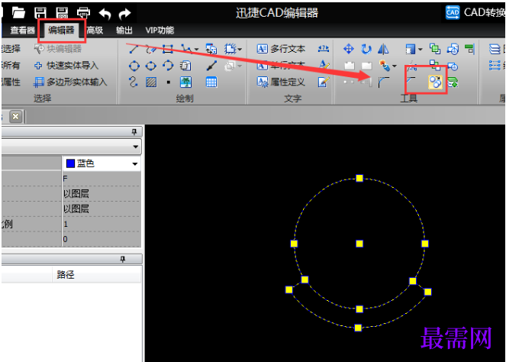Open the VIP功能 ribbon tab

tap(159, 31)
